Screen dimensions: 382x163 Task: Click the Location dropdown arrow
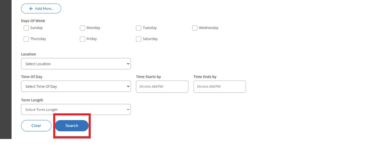click(x=128, y=64)
